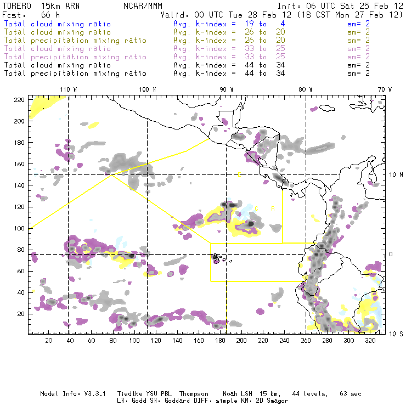Select the x-axis tick label "300"
Image resolution: width=406 pixels, height=406 pixels.
[x=349, y=341]
